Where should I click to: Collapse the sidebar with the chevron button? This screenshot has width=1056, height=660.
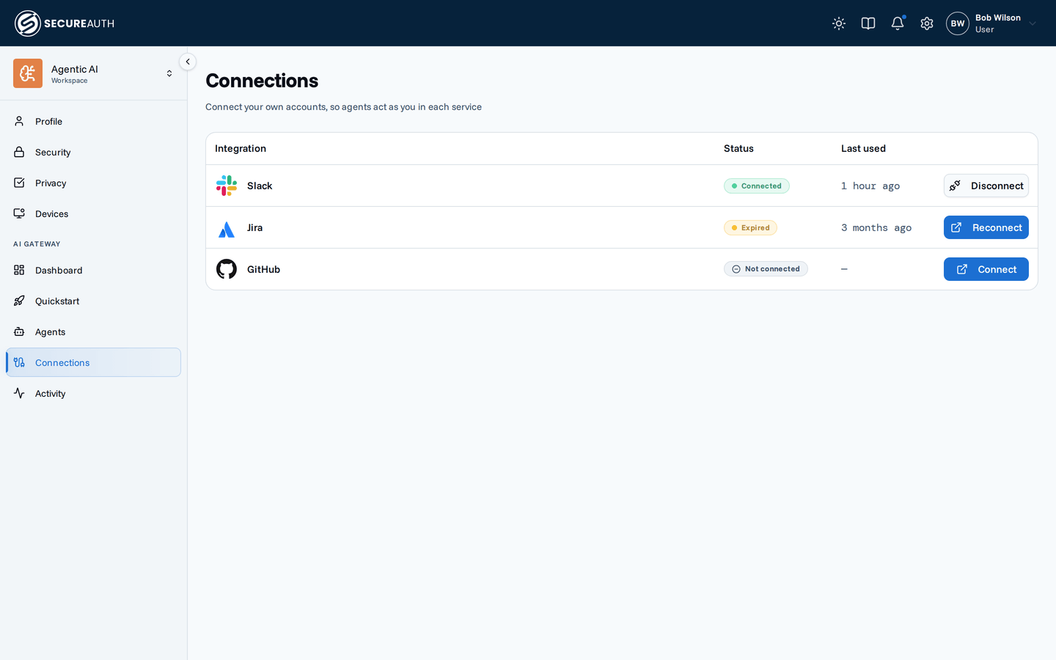(x=188, y=62)
